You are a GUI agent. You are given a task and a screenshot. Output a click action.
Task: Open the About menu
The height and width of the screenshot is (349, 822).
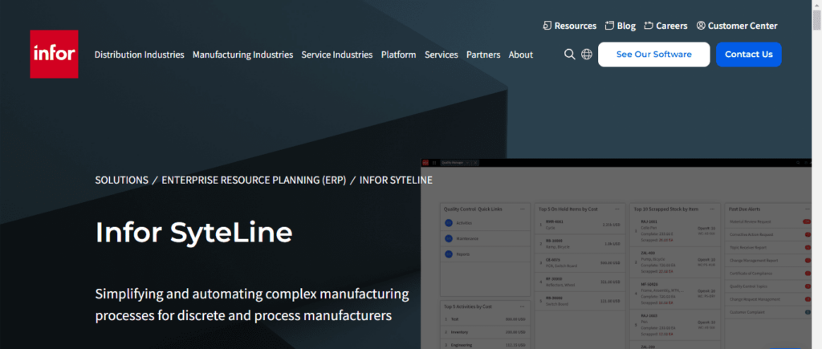pyautogui.click(x=520, y=55)
